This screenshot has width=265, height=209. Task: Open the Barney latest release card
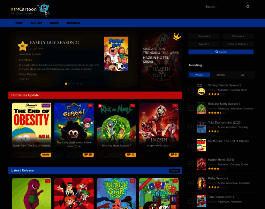[32, 193]
